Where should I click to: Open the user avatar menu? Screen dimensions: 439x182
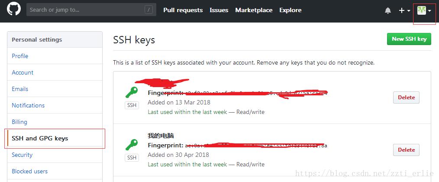pyautogui.click(x=424, y=10)
